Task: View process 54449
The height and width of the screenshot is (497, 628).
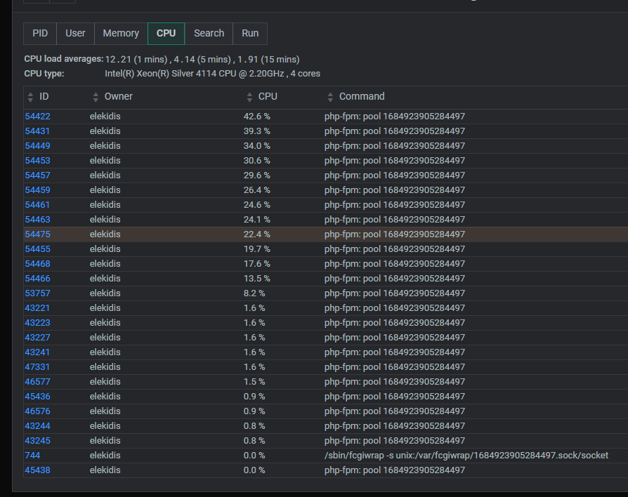Action: 38,146
